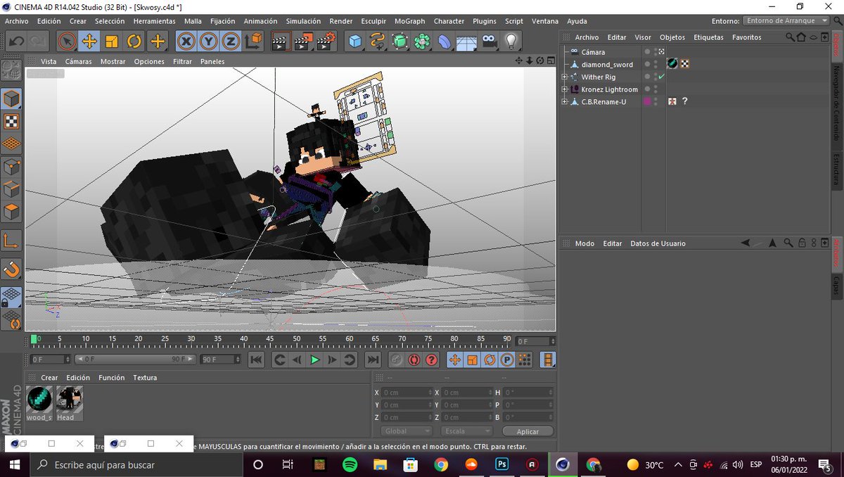Step to next frame
Image resolution: width=844 pixels, height=477 pixels.
(332, 360)
